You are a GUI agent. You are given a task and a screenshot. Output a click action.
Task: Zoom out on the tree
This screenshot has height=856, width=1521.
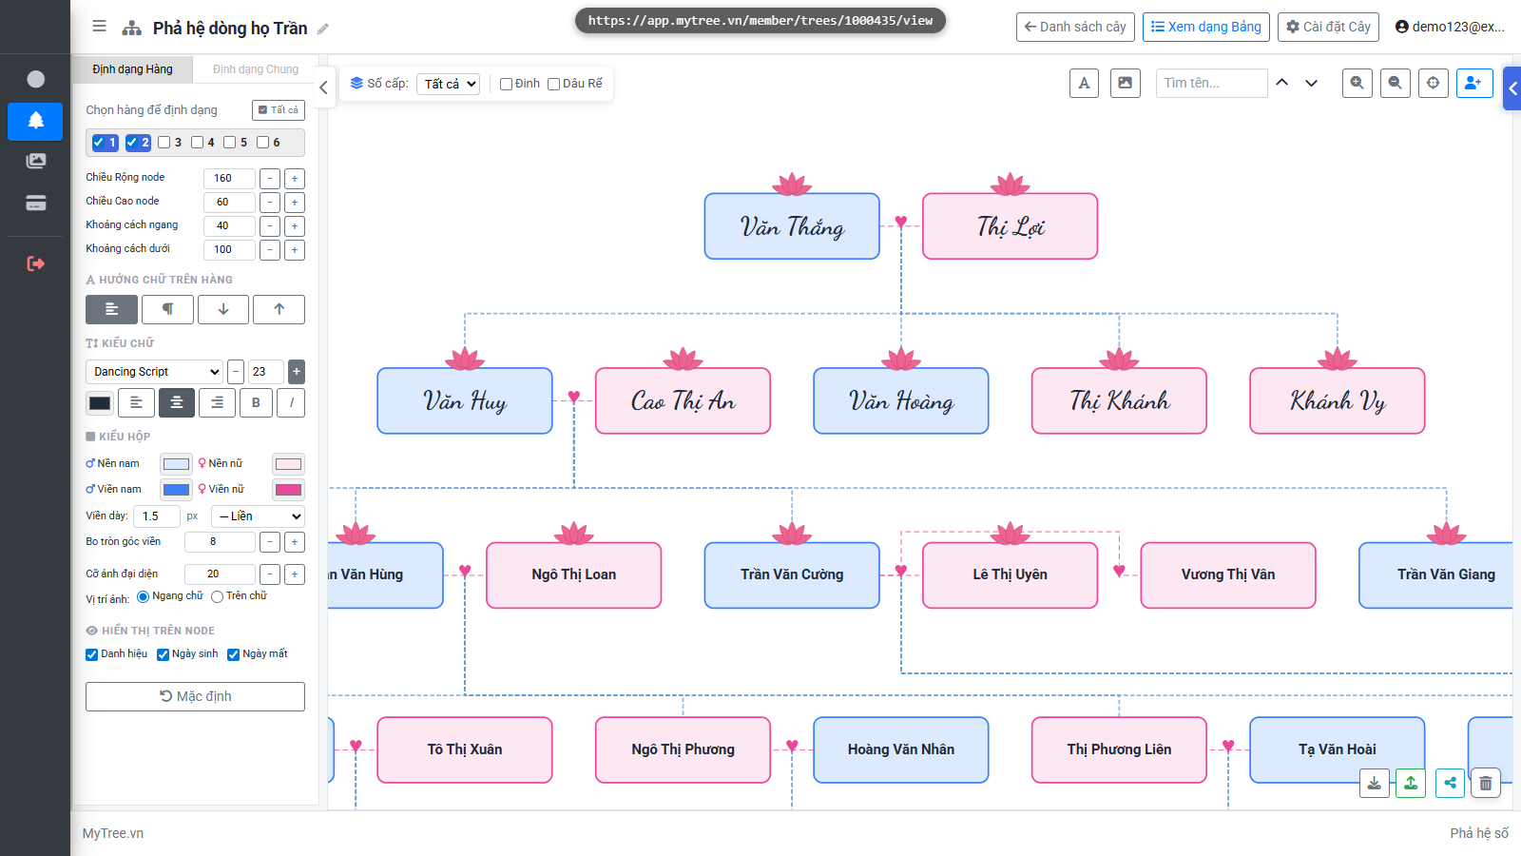[1396, 83]
